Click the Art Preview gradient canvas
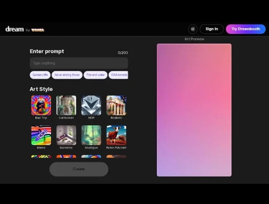The height and width of the screenshot is (204, 269). [194, 110]
